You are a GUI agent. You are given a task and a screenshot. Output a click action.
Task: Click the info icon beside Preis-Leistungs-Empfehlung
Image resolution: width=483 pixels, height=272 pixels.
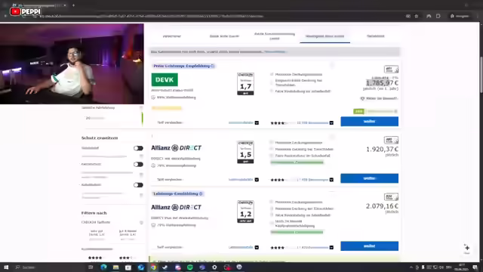(212, 66)
